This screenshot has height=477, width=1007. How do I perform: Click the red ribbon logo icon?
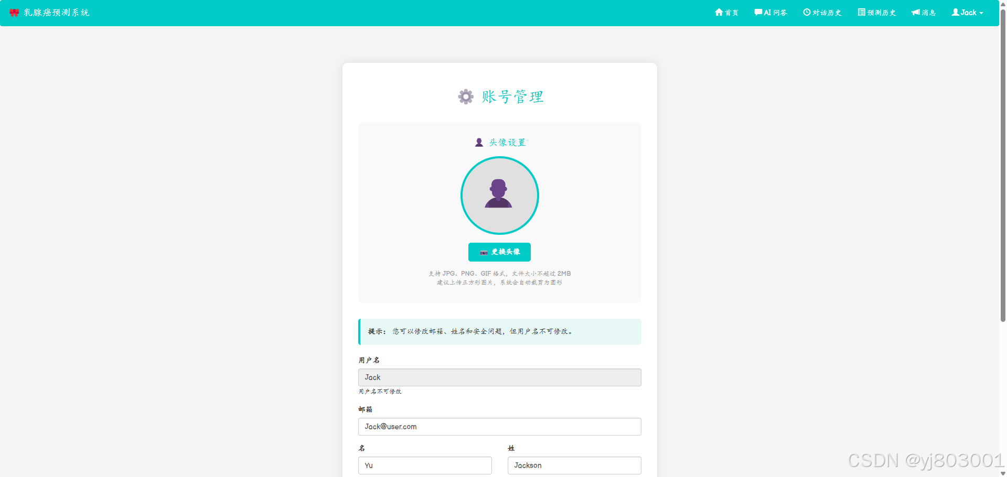click(x=14, y=13)
